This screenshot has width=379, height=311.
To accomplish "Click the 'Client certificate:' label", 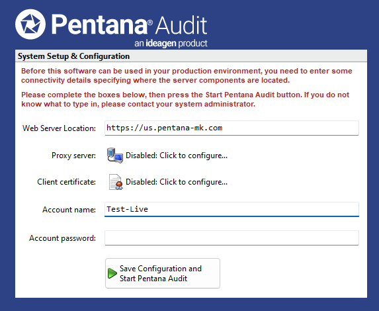I will click(66, 182).
